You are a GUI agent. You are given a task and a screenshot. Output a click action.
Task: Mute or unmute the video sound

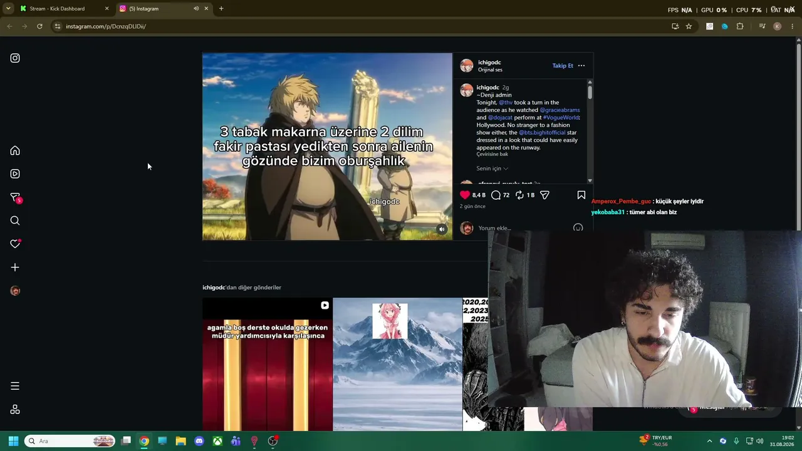pyautogui.click(x=442, y=229)
